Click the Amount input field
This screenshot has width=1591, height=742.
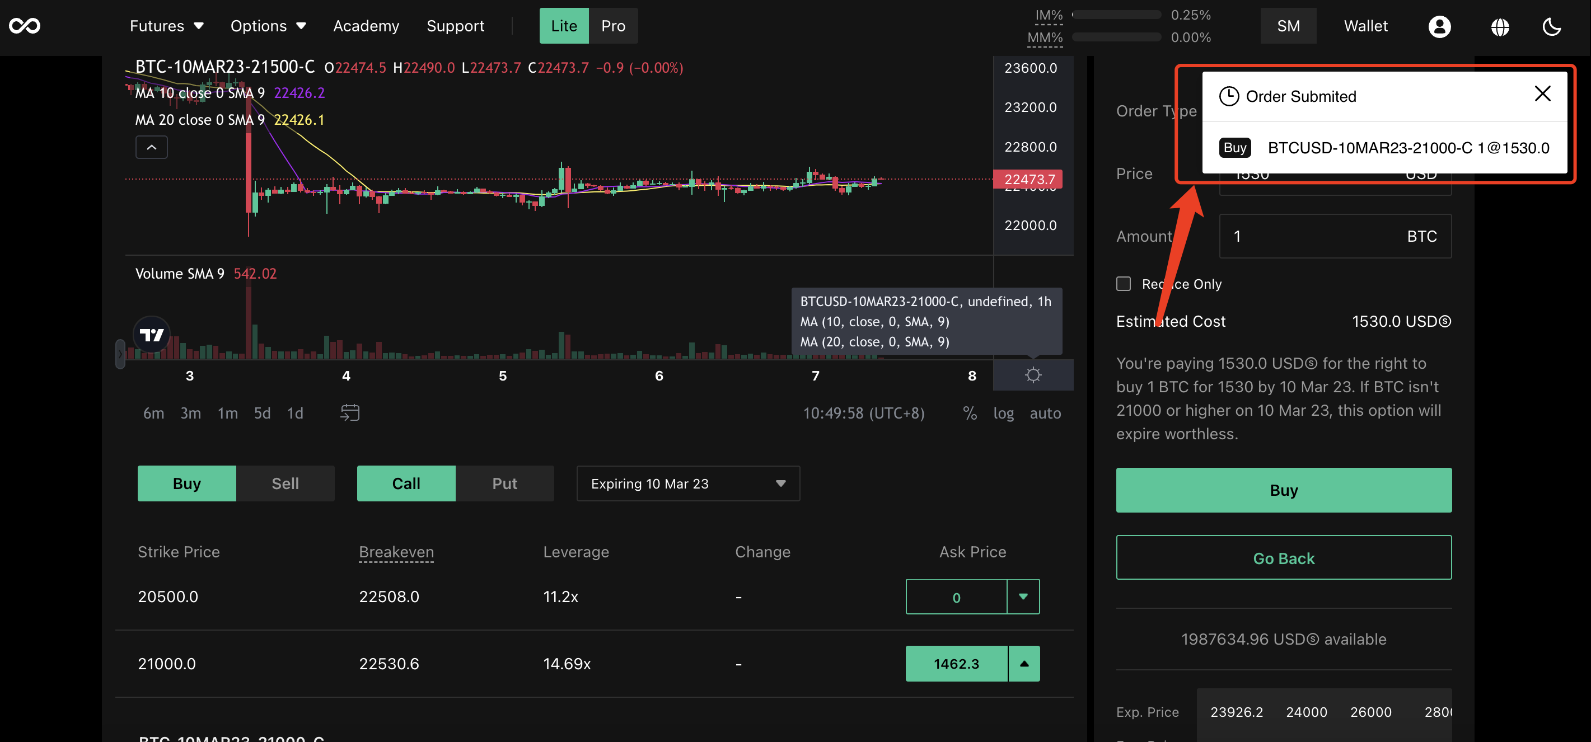[x=1334, y=236]
